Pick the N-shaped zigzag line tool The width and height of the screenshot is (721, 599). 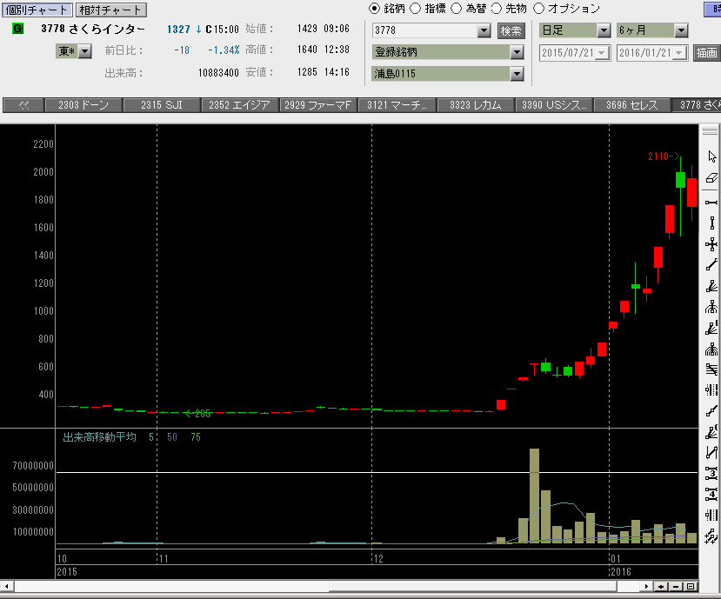click(711, 453)
